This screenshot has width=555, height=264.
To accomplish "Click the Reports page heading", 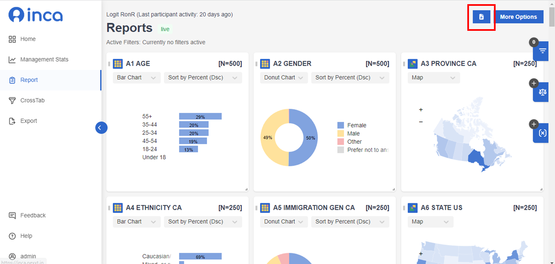I will (129, 28).
